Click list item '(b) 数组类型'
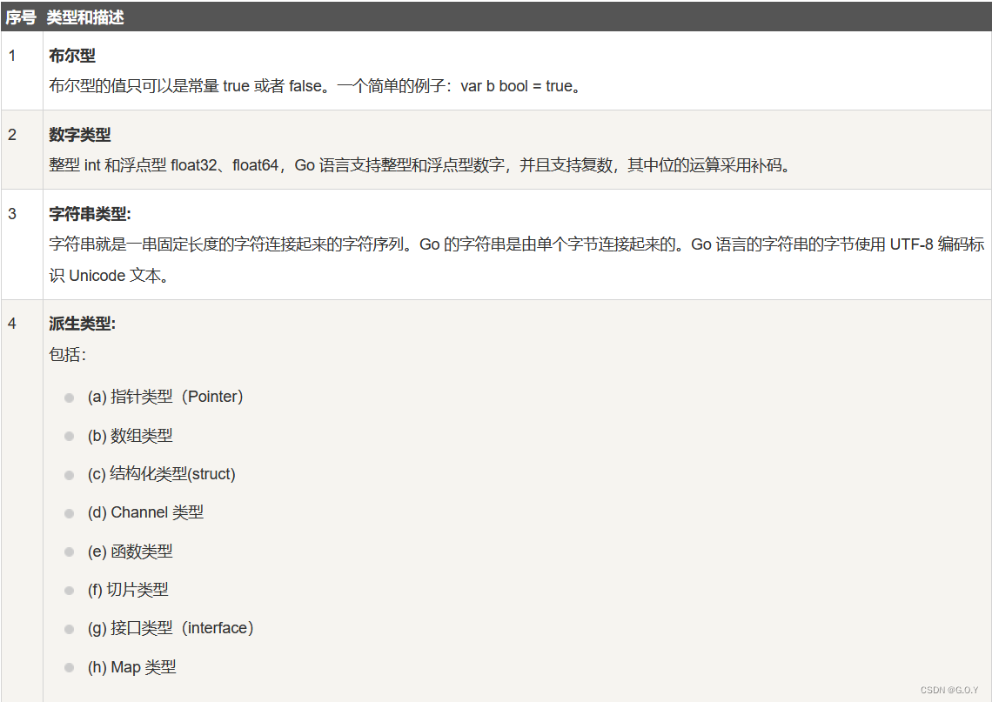992x702 pixels. [x=130, y=436]
